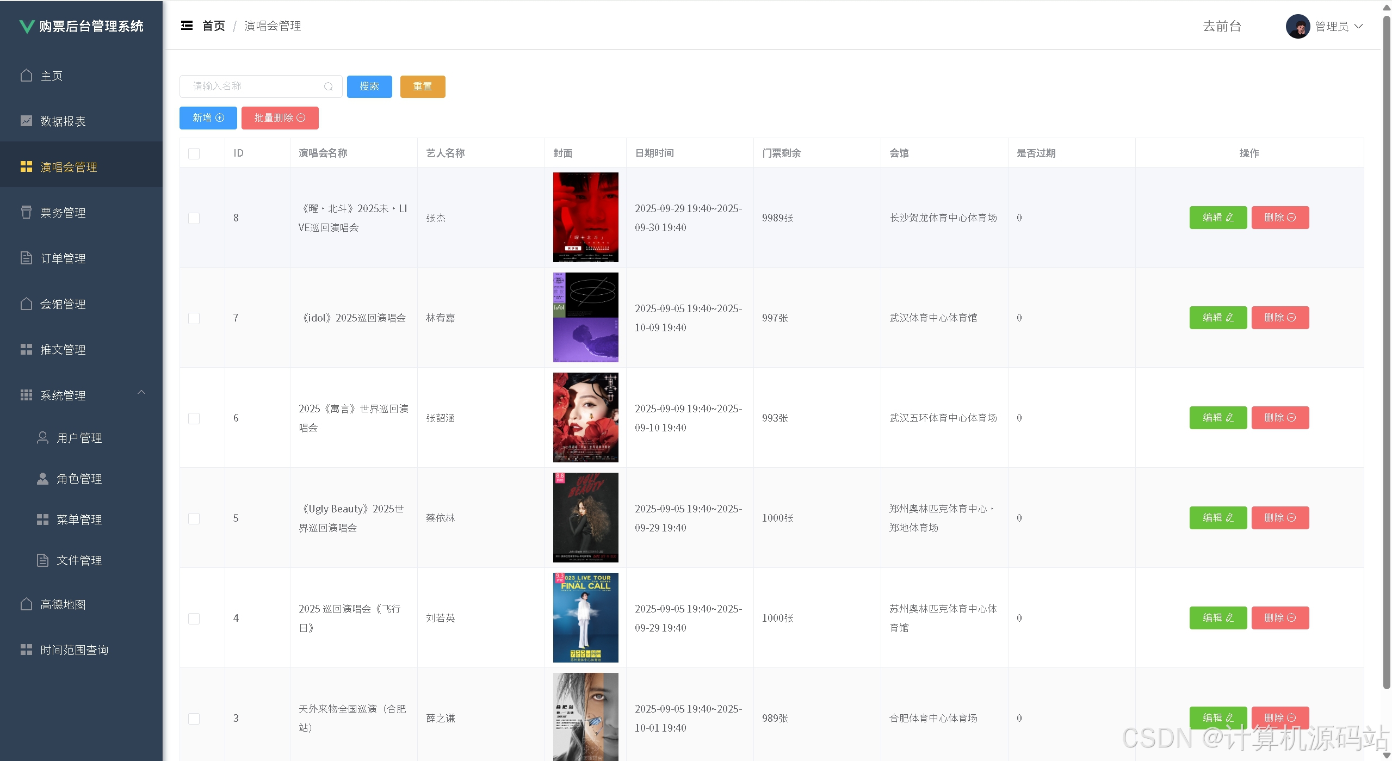This screenshot has width=1392, height=761.
Task: Delete the 林宥嘉 concert row
Action: click(x=1280, y=318)
